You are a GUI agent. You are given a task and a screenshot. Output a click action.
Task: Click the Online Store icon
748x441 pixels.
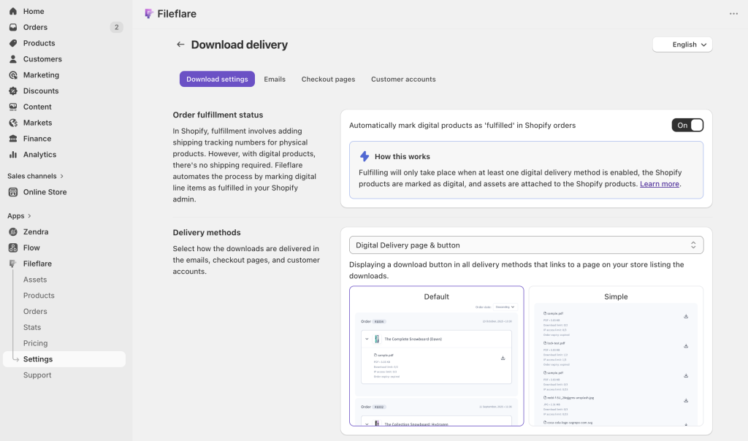click(13, 192)
